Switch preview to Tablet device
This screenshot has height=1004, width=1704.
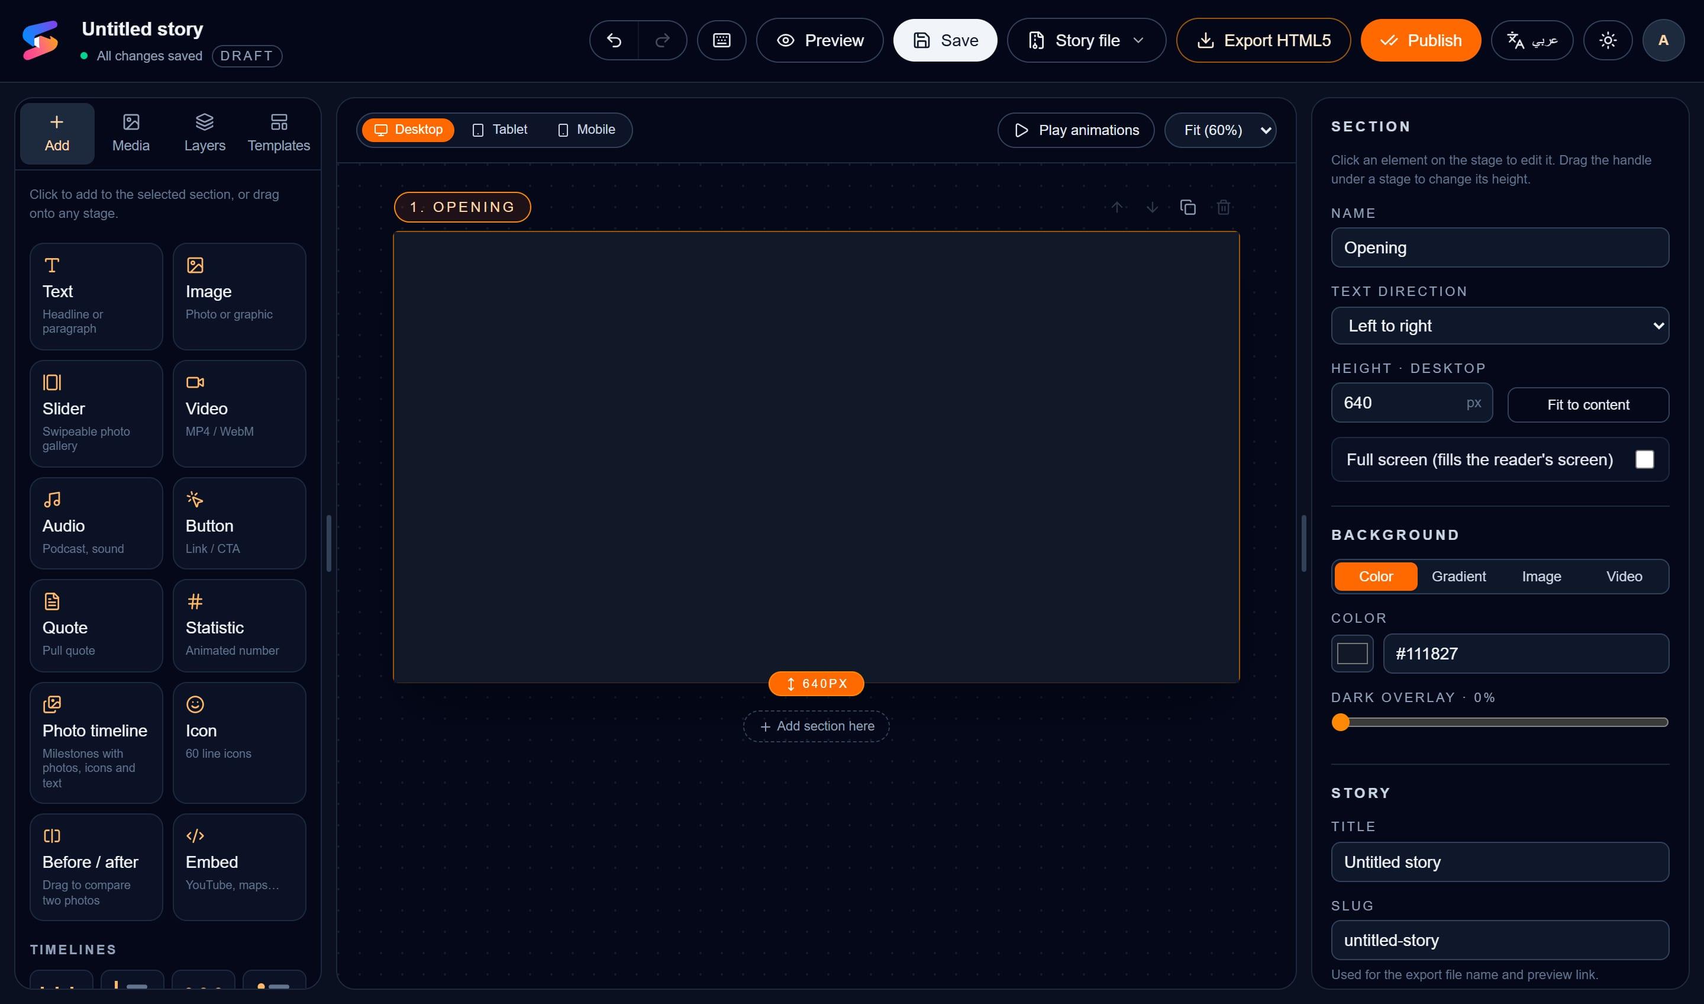[x=500, y=129]
